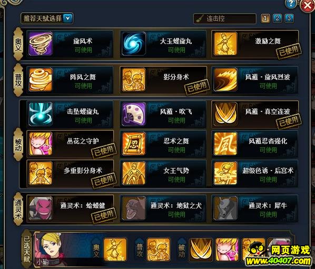Select the 旋风术 tornado skill icon
Image resolution: width=315 pixels, height=269 pixels.
point(41,44)
